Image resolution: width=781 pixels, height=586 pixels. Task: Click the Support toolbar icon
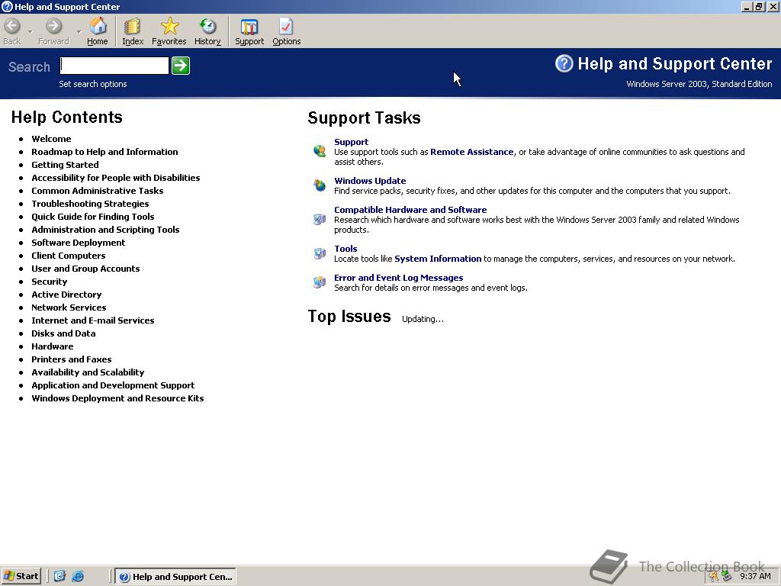point(249,27)
